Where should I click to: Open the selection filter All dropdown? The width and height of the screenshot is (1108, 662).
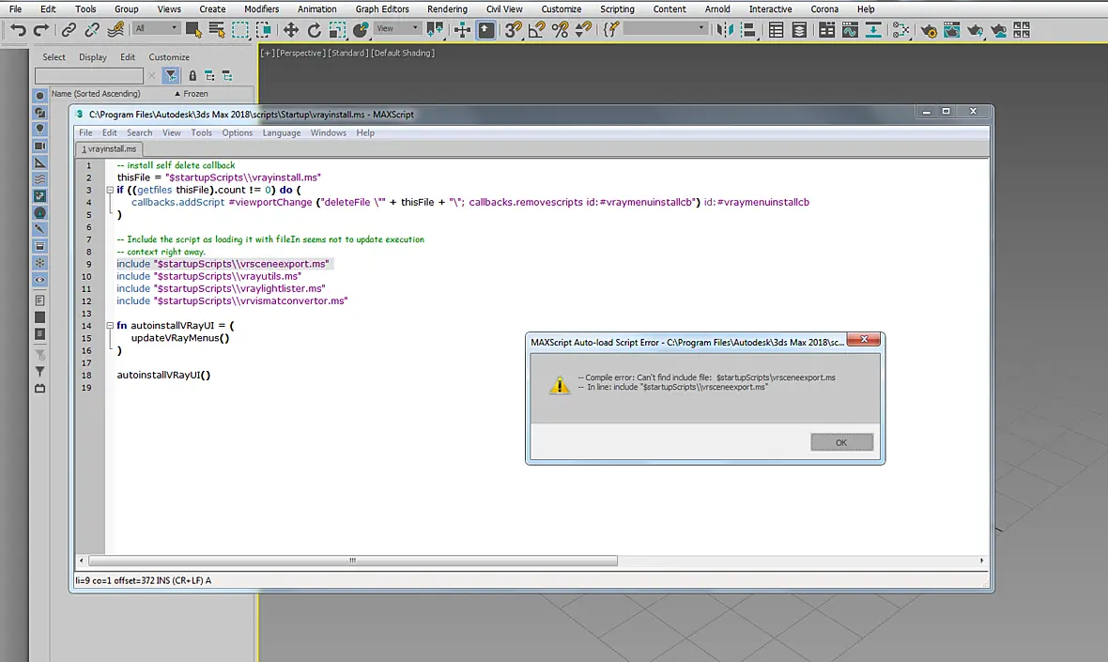(x=156, y=28)
